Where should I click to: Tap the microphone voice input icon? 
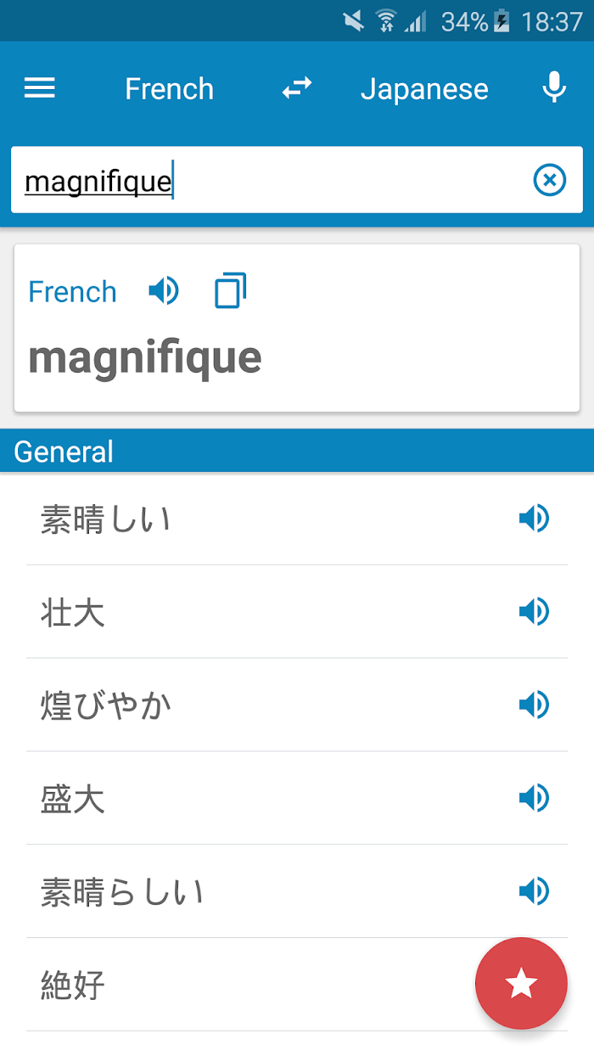click(554, 87)
